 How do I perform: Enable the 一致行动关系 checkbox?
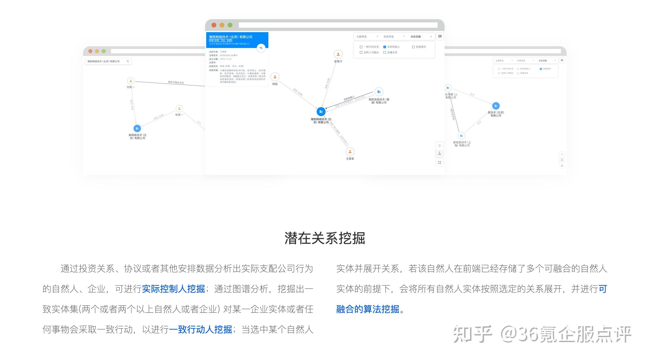361,47
